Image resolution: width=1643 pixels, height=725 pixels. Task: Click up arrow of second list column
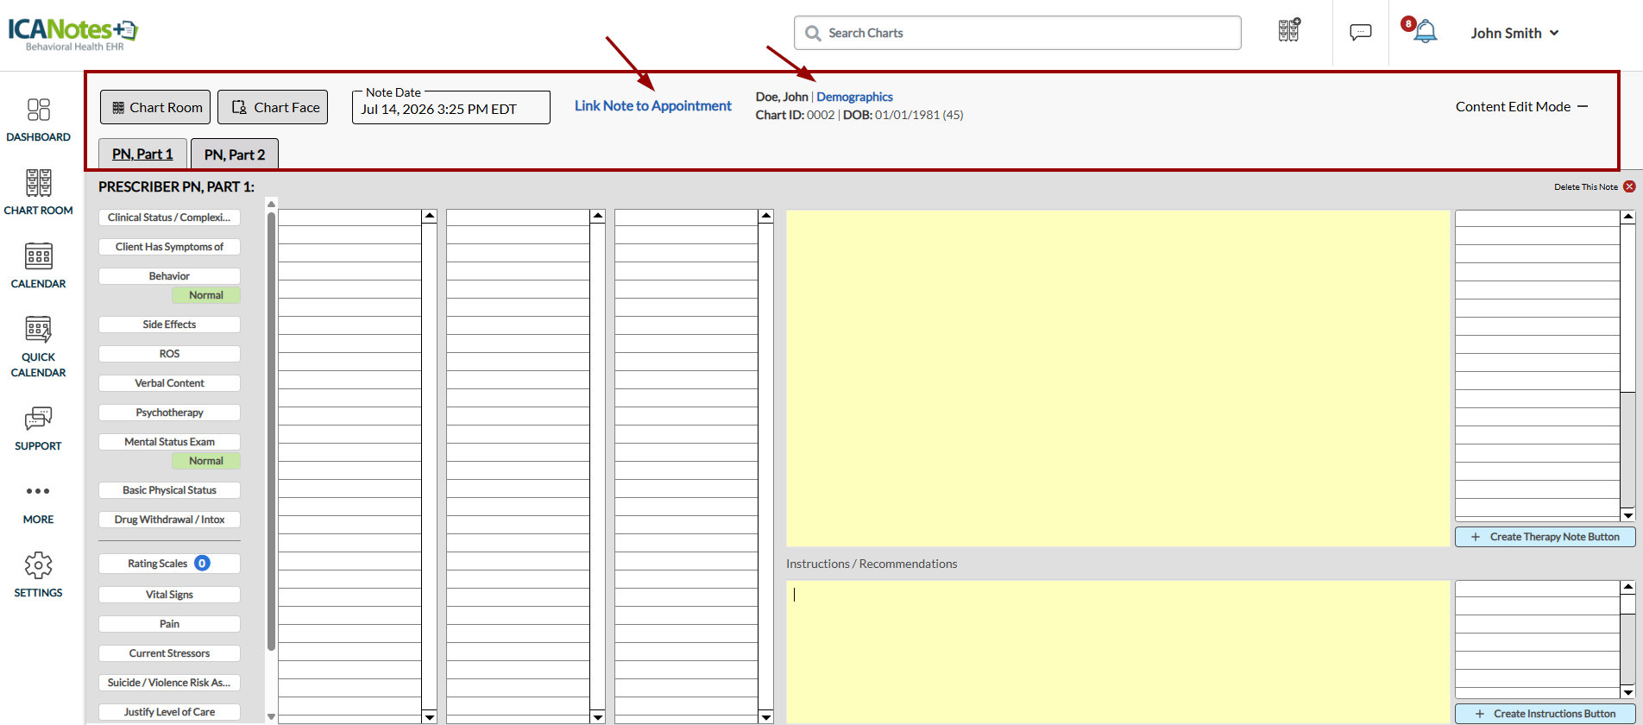[x=597, y=216]
